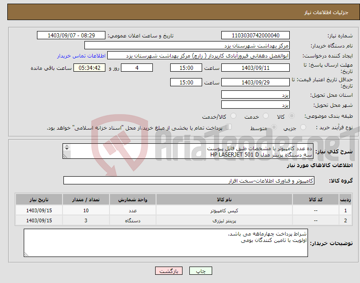The height and width of the screenshot is (283, 360).
Task: Click the واحد شمارش column header
Action: [x=133, y=199]
